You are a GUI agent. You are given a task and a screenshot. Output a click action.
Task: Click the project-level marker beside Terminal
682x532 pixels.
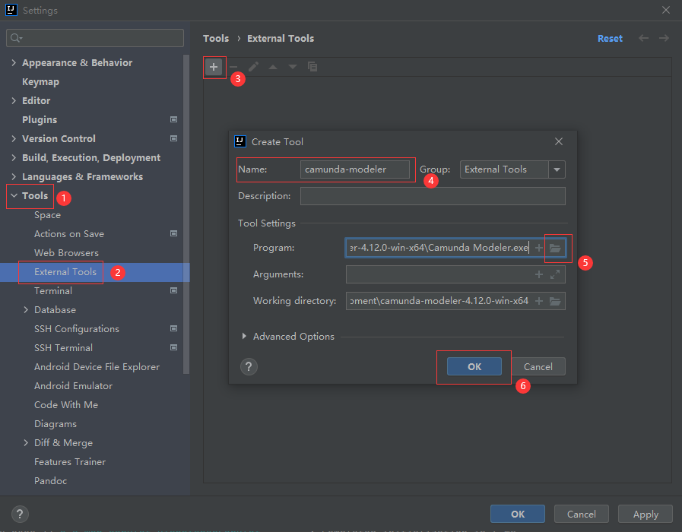173,291
